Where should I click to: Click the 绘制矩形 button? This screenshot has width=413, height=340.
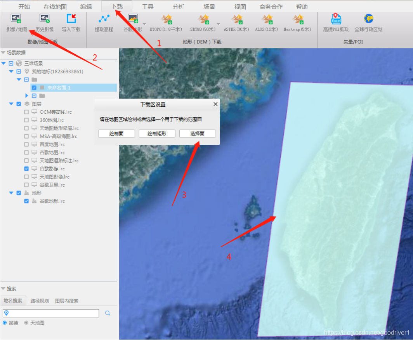(157, 134)
